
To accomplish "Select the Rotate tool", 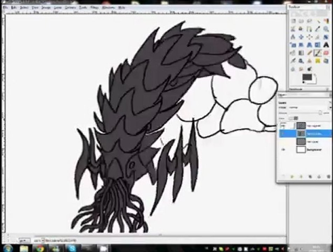I will (x=326, y=37).
